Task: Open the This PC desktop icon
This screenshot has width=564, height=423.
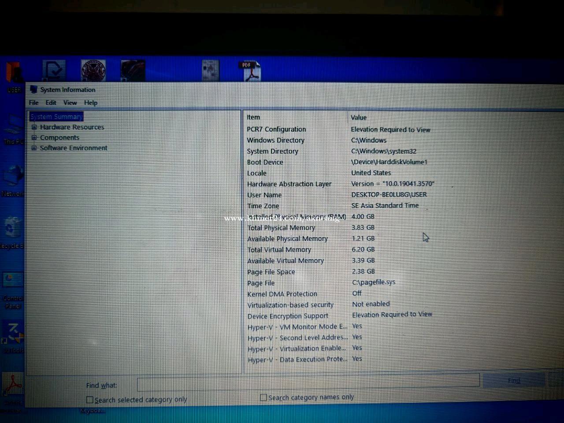Action: (x=13, y=129)
